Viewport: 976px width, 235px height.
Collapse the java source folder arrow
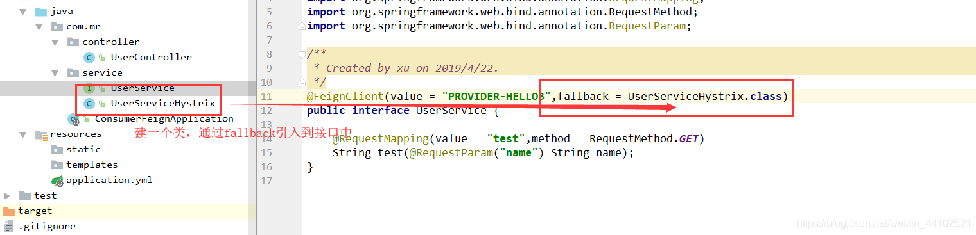(23, 12)
